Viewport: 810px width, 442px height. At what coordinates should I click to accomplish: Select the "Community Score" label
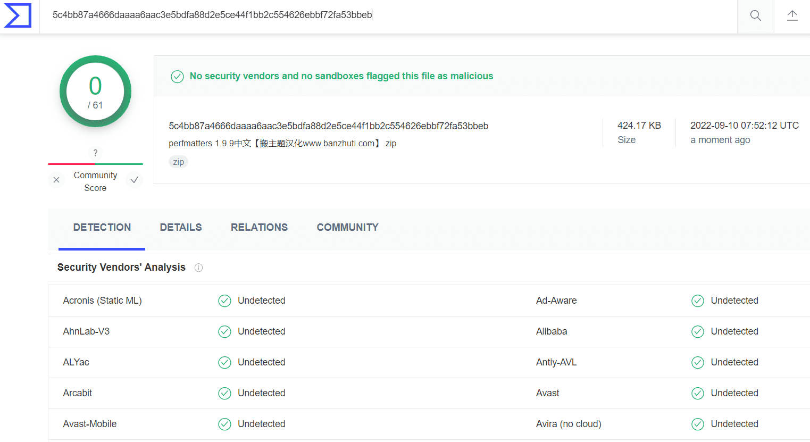point(96,182)
